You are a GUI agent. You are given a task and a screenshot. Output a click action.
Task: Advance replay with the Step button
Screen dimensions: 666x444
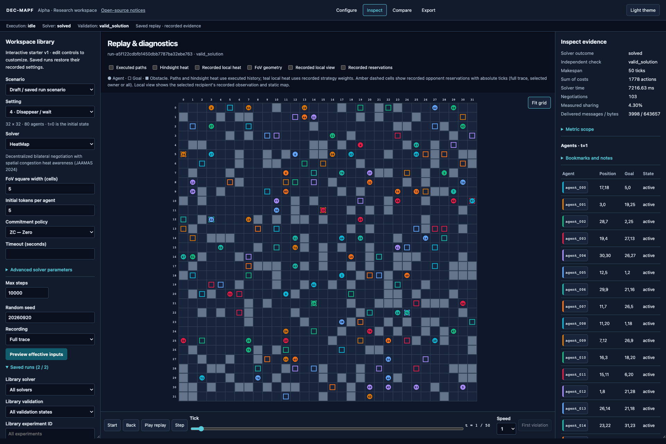coord(180,425)
